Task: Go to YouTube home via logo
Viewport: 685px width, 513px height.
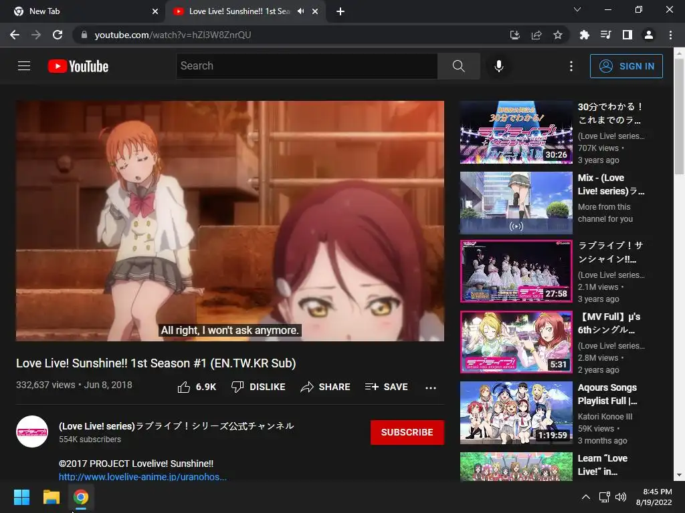Action: [x=78, y=66]
